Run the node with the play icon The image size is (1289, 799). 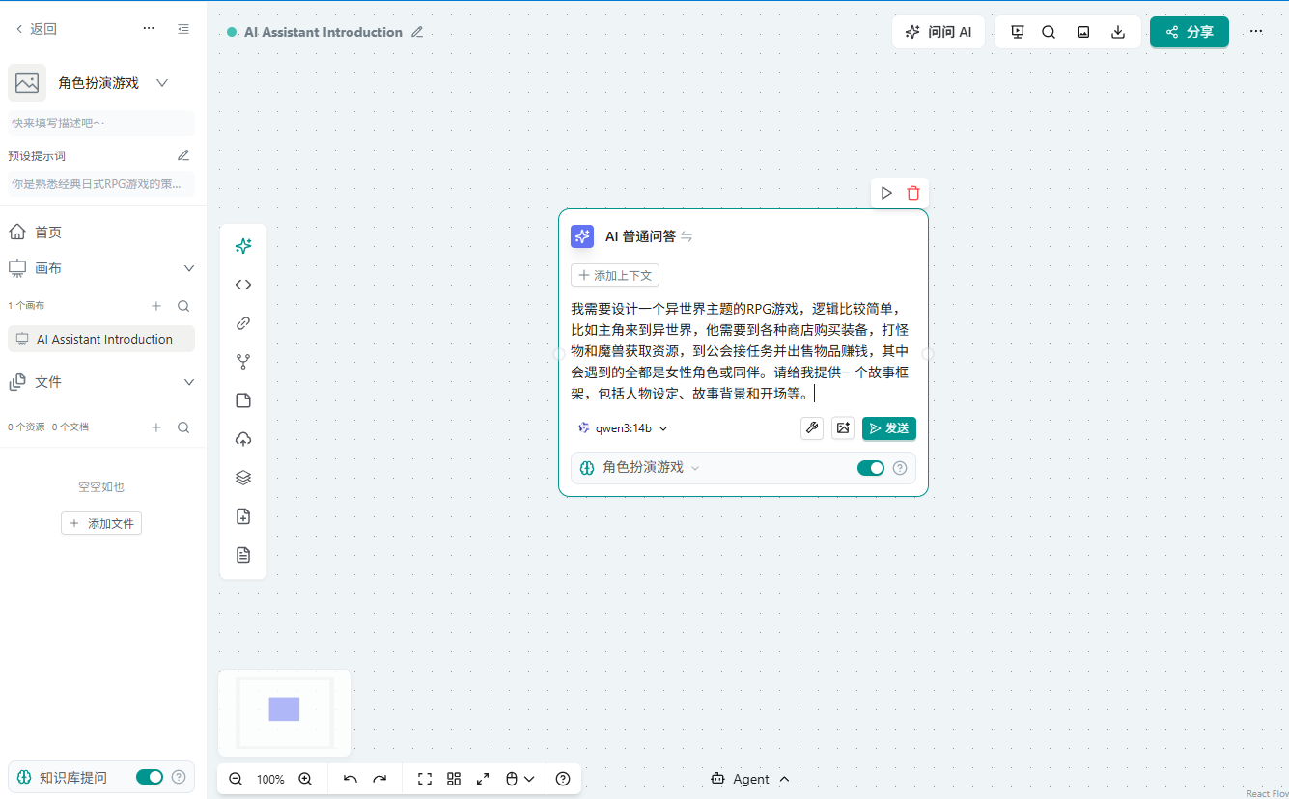(886, 193)
